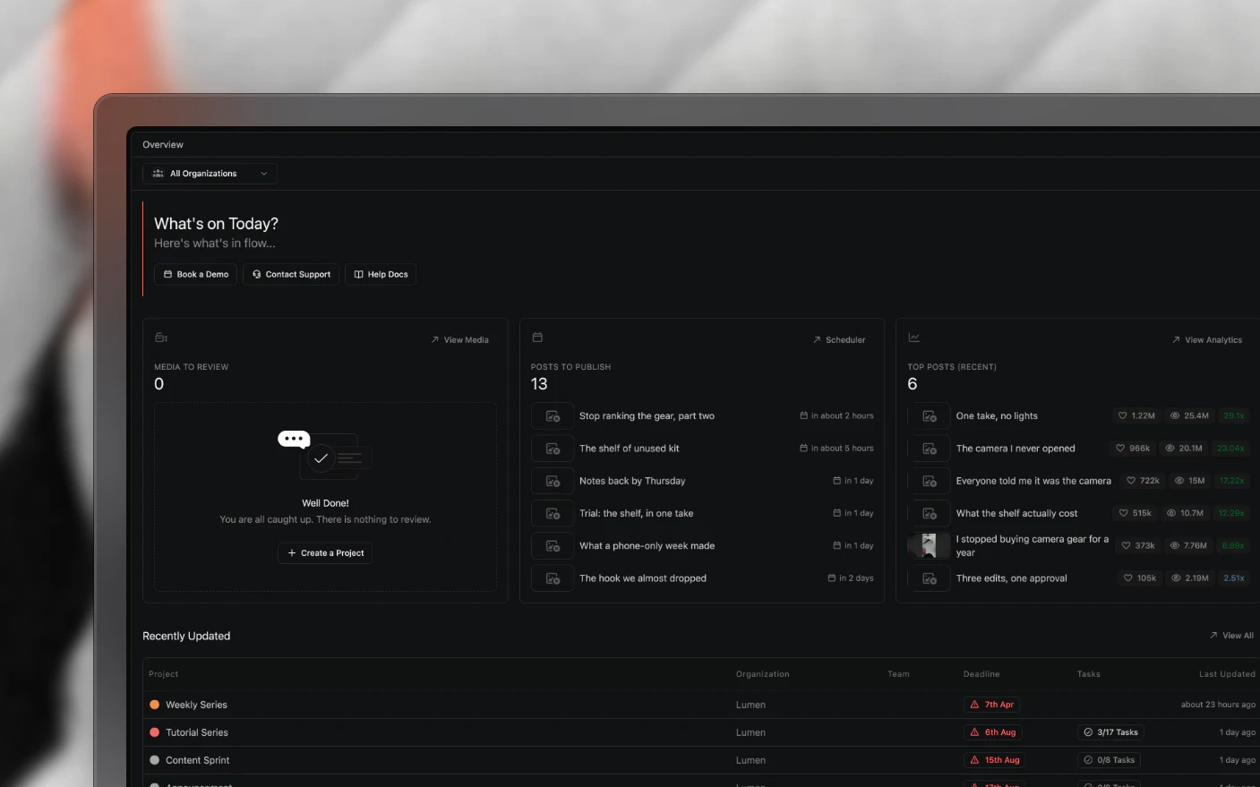Open the post 'Notes back by Thursday'
The image size is (1260, 787).
pyautogui.click(x=632, y=481)
